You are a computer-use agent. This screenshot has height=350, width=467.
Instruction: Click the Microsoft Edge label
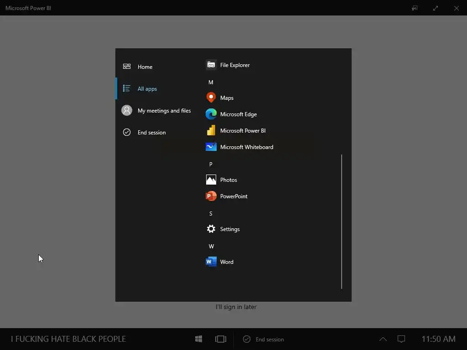238,114
